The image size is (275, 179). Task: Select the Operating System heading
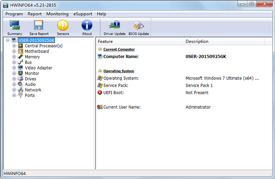click(x=119, y=71)
